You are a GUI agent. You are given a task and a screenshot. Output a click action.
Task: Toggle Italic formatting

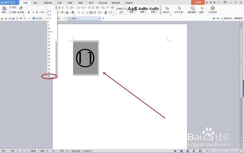(33, 12)
